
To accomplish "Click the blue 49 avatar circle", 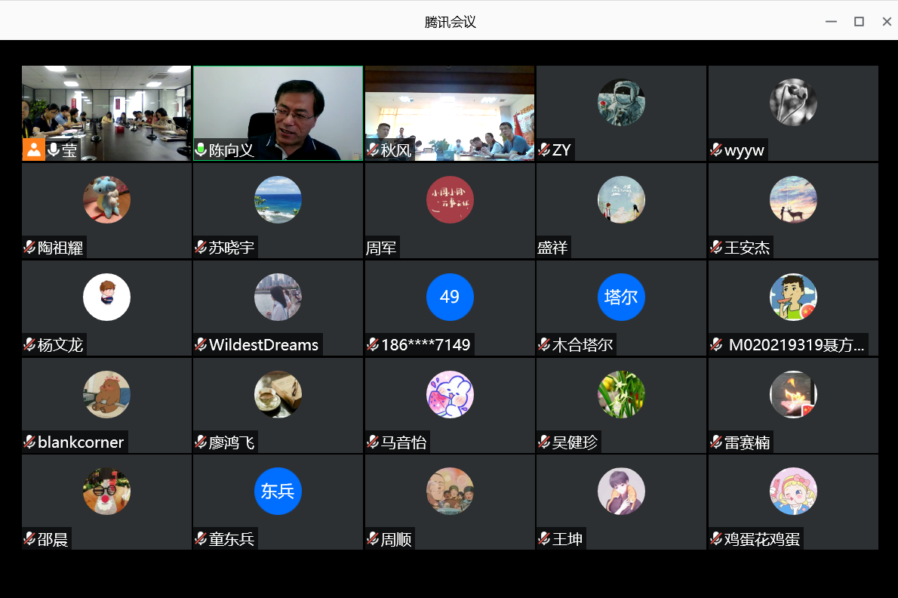I will 450,297.
